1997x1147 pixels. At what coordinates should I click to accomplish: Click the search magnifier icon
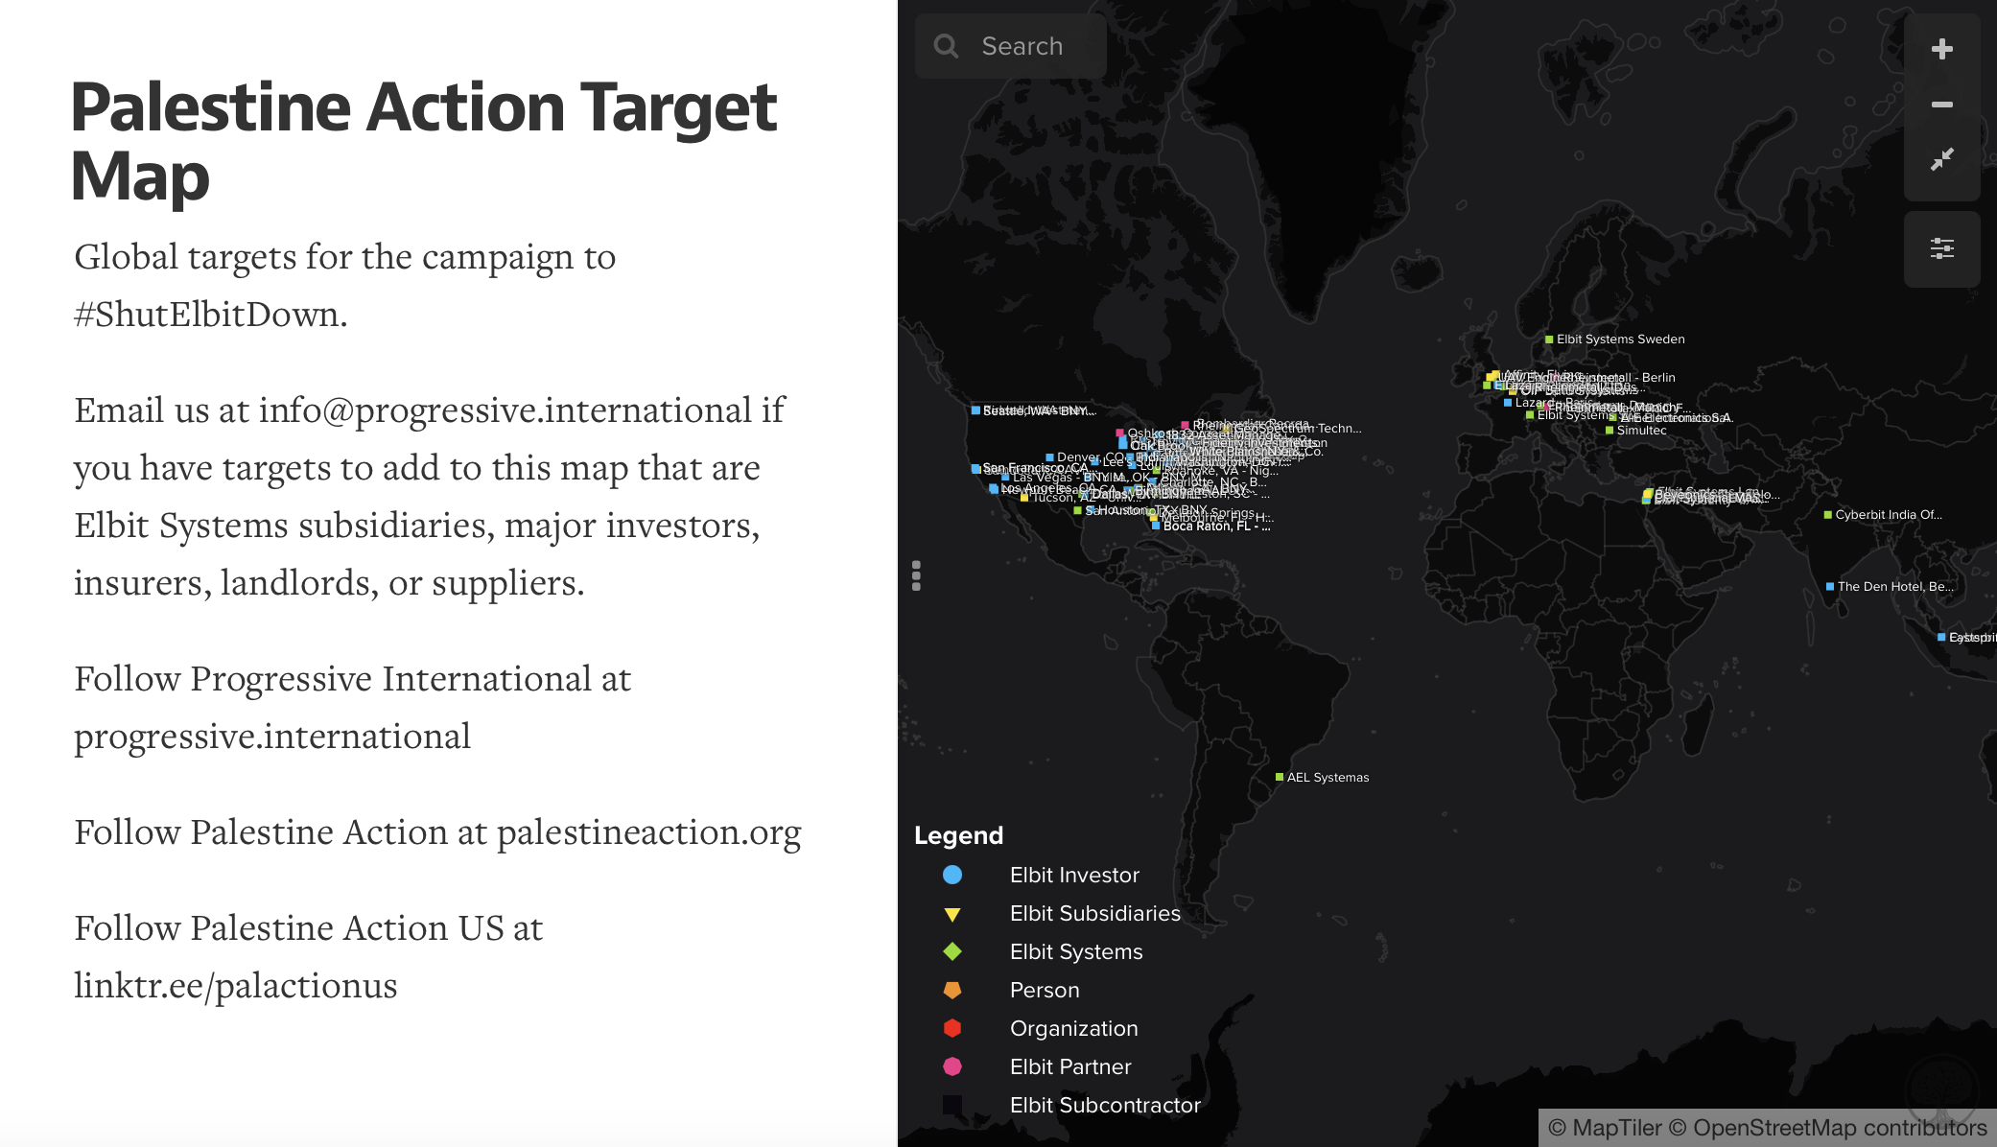click(x=946, y=46)
